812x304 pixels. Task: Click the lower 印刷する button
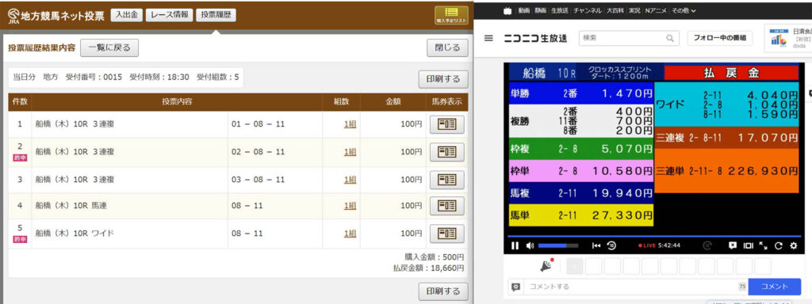[443, 291]
